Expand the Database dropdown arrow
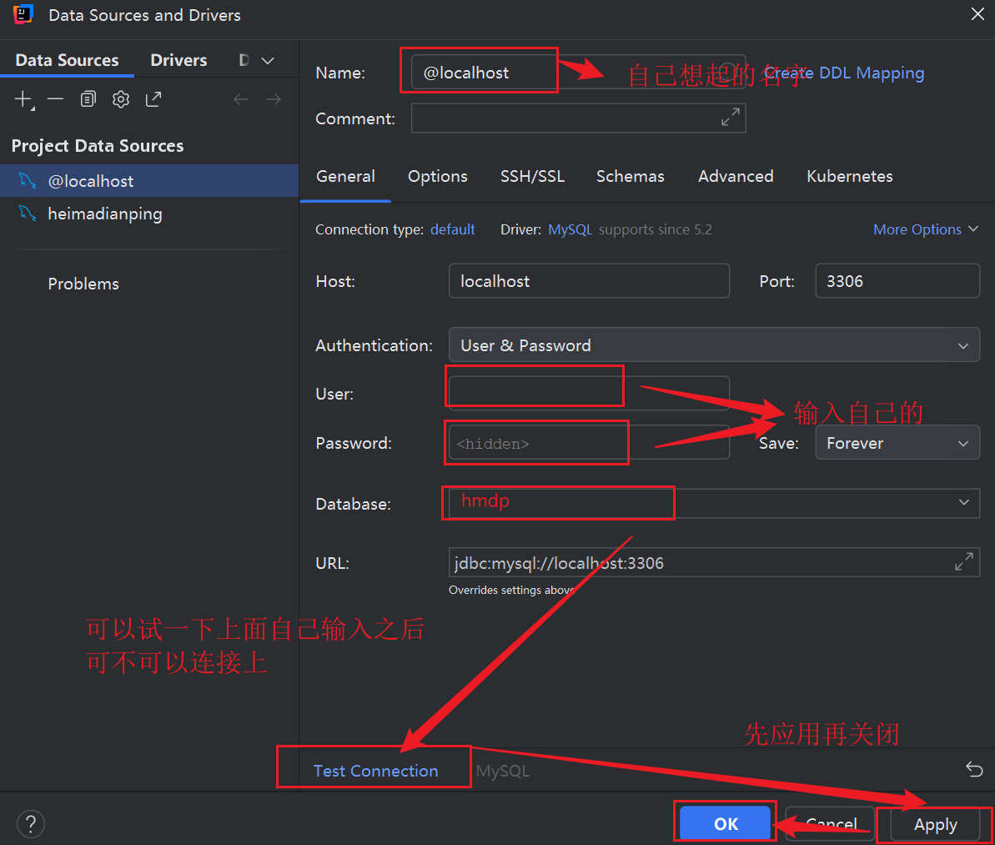Screen dimensions: 995x845 tap(964, 502)
